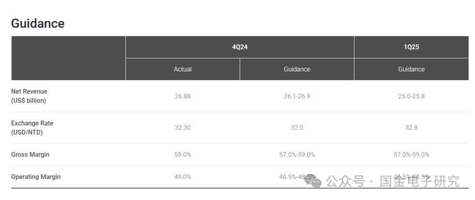475x200 pixels.
Task: Click the 49.0% actual operating margin
Action: coord(183,177)
